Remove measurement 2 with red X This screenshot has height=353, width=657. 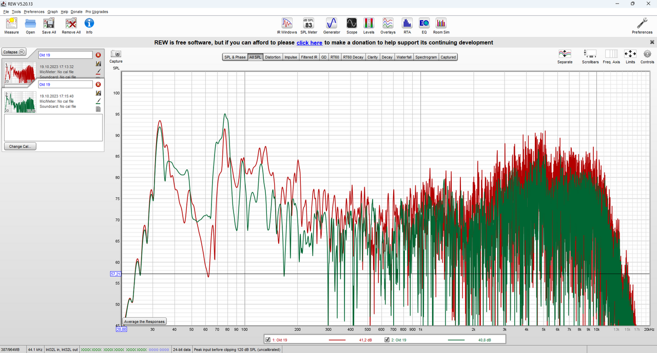tap(98, 84)
